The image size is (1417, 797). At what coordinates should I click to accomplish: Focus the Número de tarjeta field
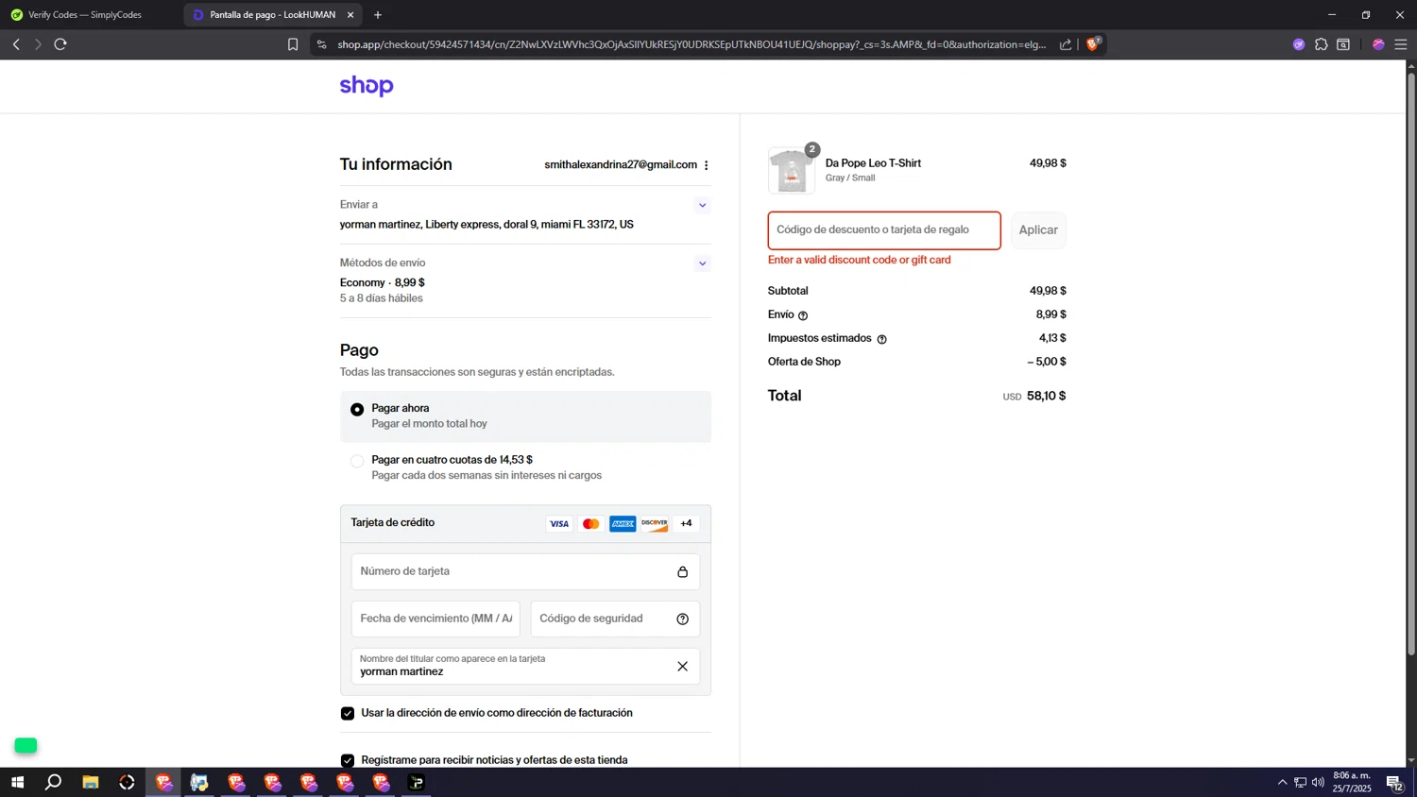click(525, 572)
